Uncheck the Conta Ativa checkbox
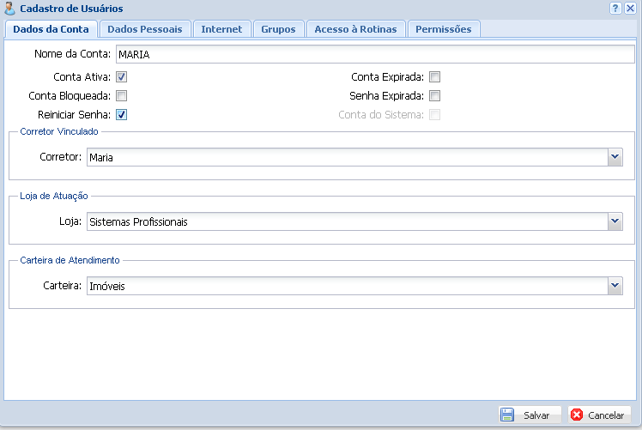Image resolution: width=642 pixels, height=430 pixels. coord(122,77)
